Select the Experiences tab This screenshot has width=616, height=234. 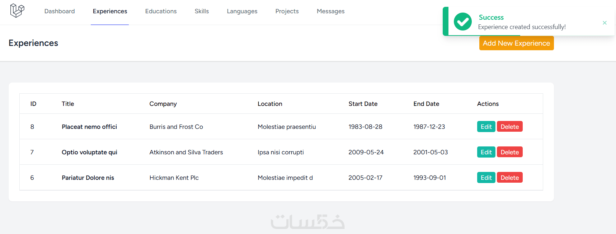110,11
